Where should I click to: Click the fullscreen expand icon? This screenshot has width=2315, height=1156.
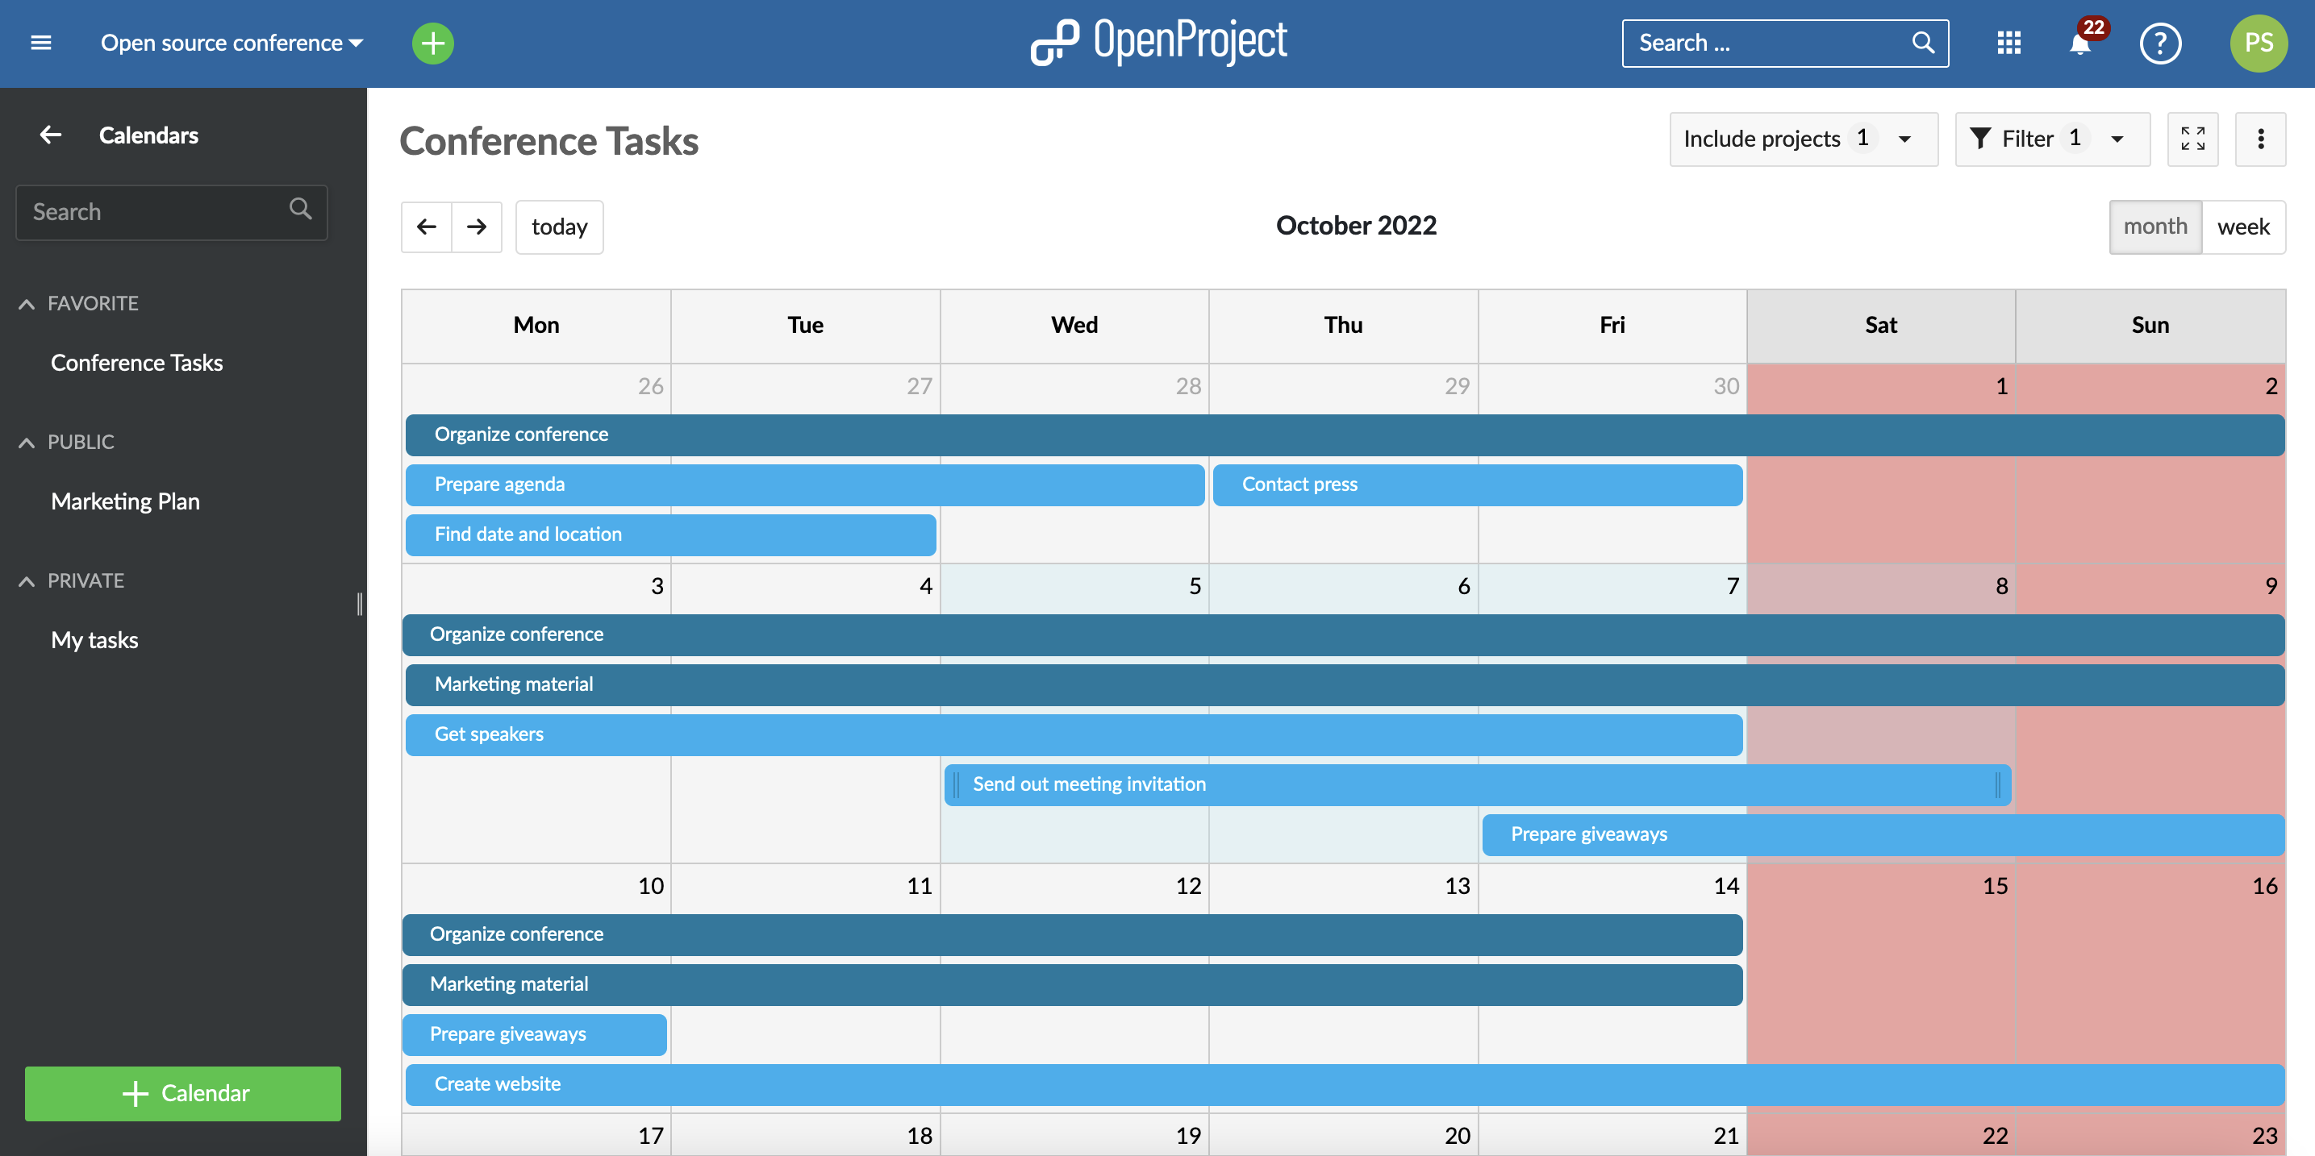[2194, 139]
